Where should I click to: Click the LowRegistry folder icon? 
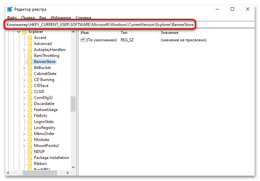(x=30, y=128)
